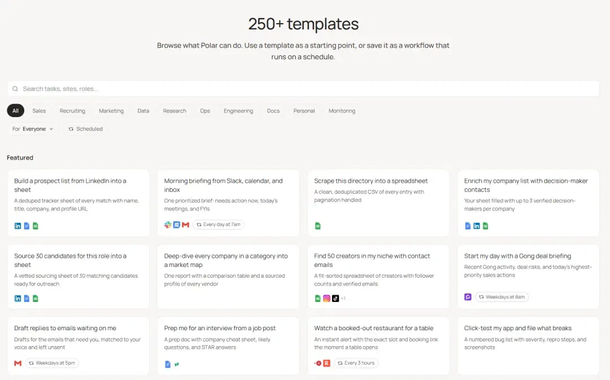Click the Gong icon on deal briefing card
The height and width of the screenshot is (380, 610).
468,297
